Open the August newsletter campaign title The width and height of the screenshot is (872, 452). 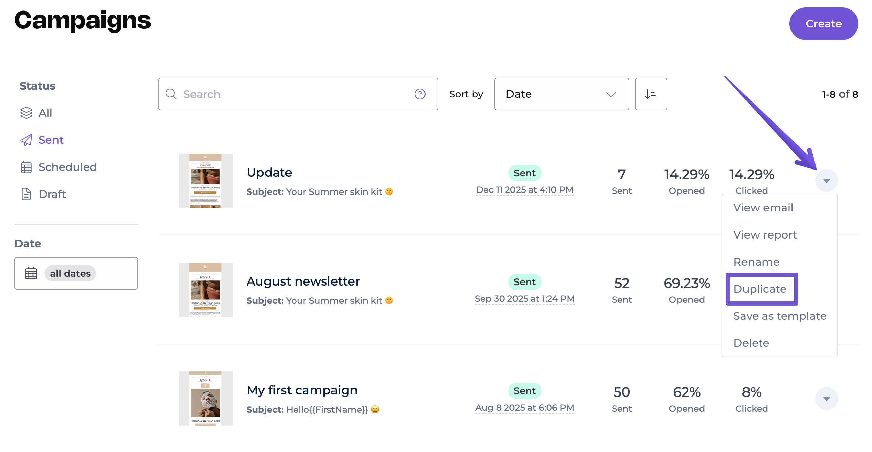tap(303, 281)
